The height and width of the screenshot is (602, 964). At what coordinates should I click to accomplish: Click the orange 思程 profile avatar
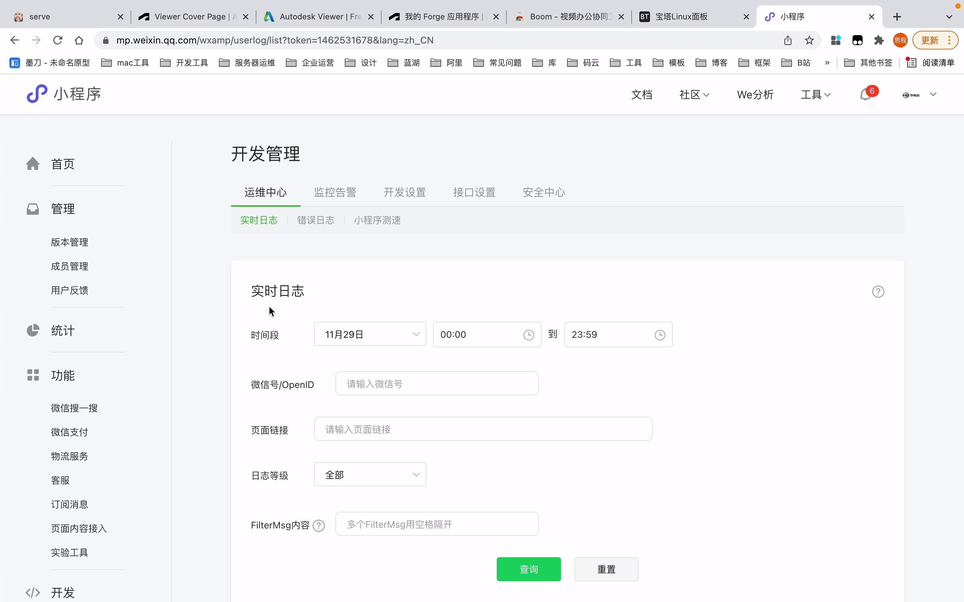pyautogui.click(x=900, y=40)
